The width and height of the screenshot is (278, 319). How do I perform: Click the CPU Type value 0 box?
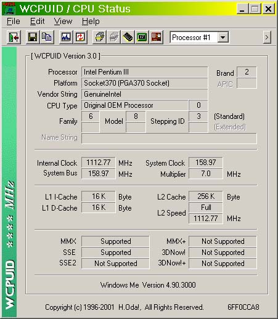pos(198,105)
